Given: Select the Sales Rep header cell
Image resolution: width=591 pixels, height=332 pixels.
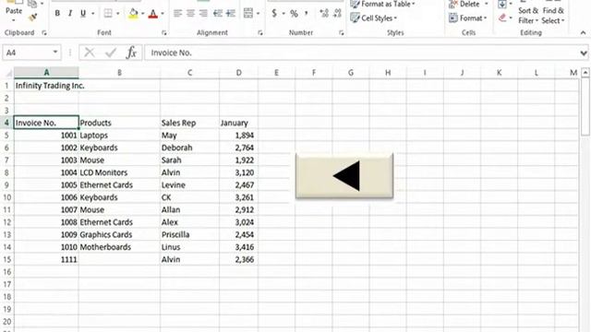Looking at the screenshot, I should [x=189, y=123].
